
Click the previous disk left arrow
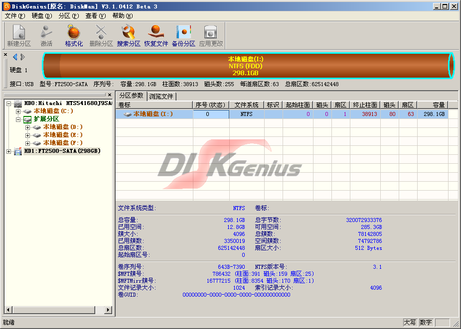[15, 57]
